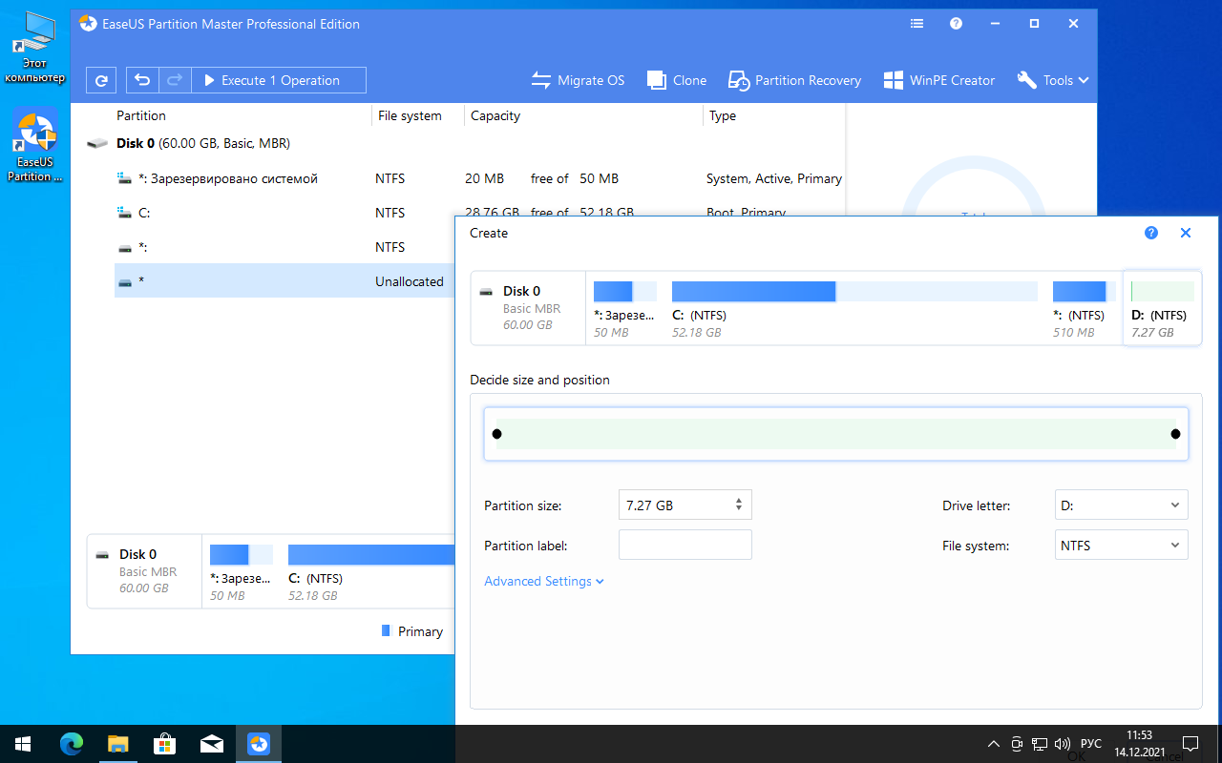
Task: Redo operation arrow in toolbar
Action: (175, 80)
